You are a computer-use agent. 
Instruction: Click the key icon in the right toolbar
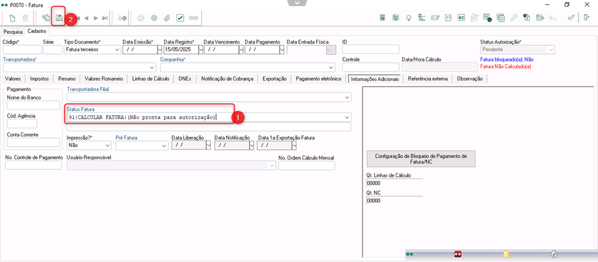(x=514, y=18)
